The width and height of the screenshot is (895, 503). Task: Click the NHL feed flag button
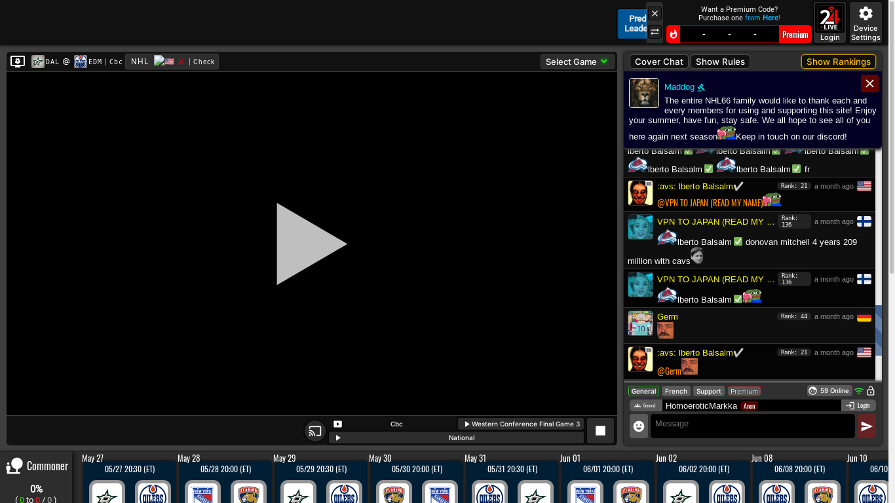[x=164, y=62]
